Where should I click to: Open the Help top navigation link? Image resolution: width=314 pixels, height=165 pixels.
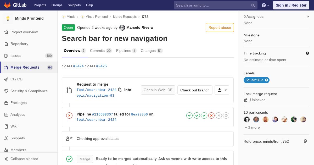pyautogui.click(x=89, y=5)
